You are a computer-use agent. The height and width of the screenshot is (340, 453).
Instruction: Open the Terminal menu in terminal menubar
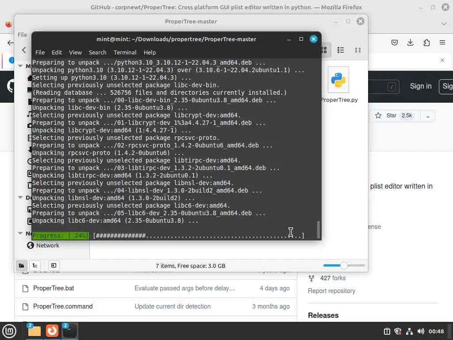coord(125,52)
